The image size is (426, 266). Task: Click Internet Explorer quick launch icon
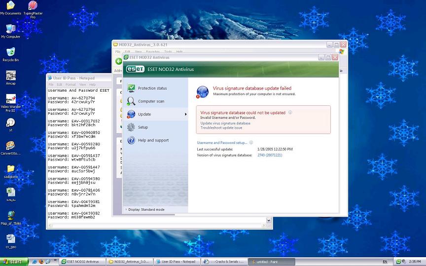35,262
